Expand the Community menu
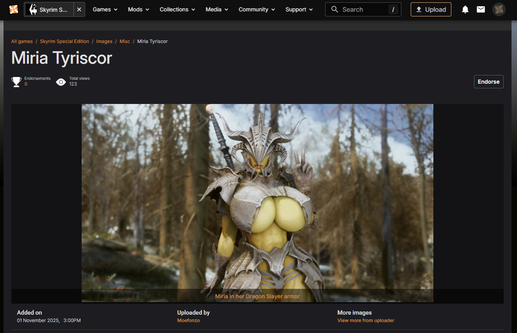The height and width of the screenshot is (333, 517). click(257, 9)
